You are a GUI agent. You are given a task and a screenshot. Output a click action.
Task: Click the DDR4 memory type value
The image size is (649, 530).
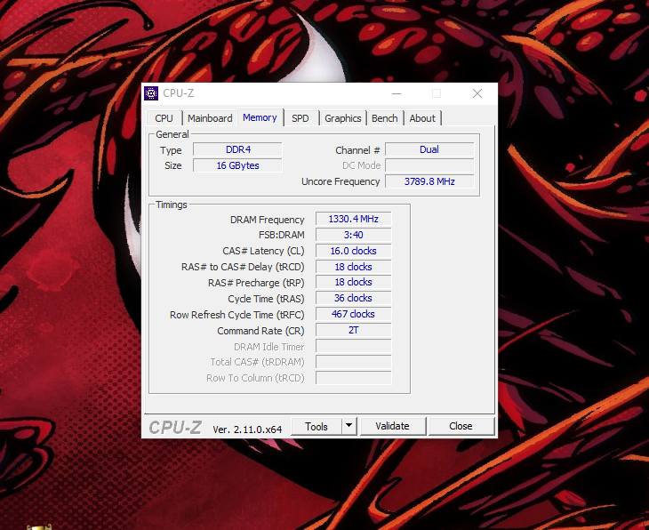tap(238, 149)
